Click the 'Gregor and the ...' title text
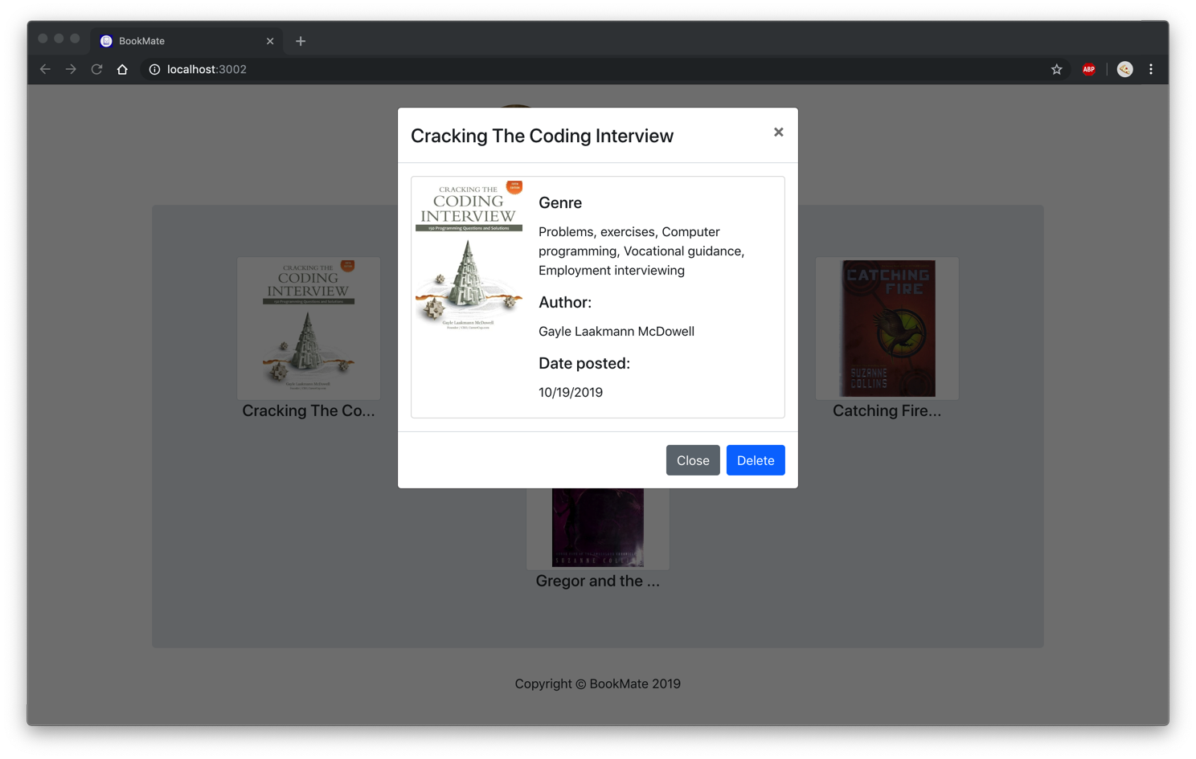The width and height of the screenshot is (1196, 759). (x=598, y=581)
